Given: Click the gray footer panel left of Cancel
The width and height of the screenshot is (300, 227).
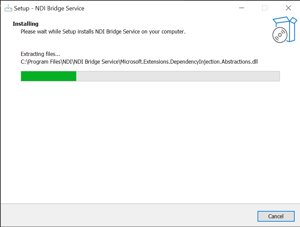Looking at the screenshot, I should coord(127,215).
